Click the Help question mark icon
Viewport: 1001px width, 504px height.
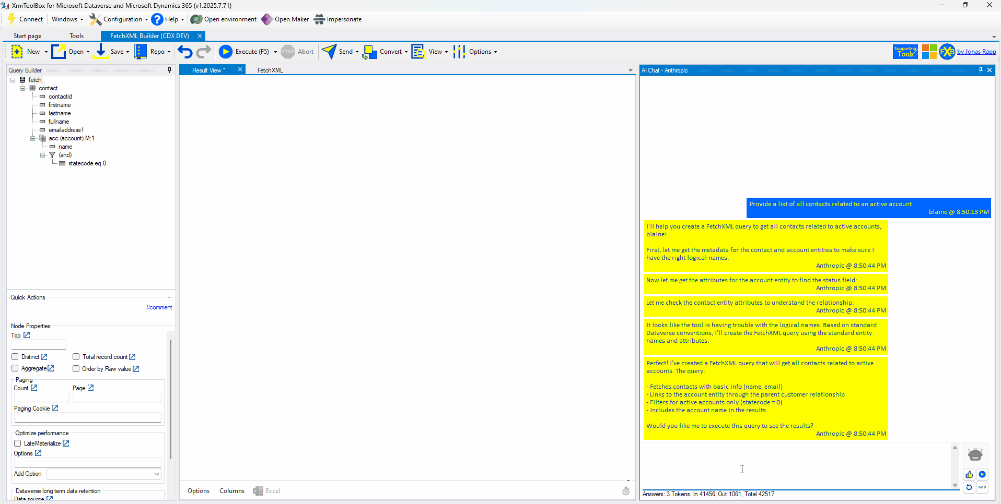click(157, 19)
